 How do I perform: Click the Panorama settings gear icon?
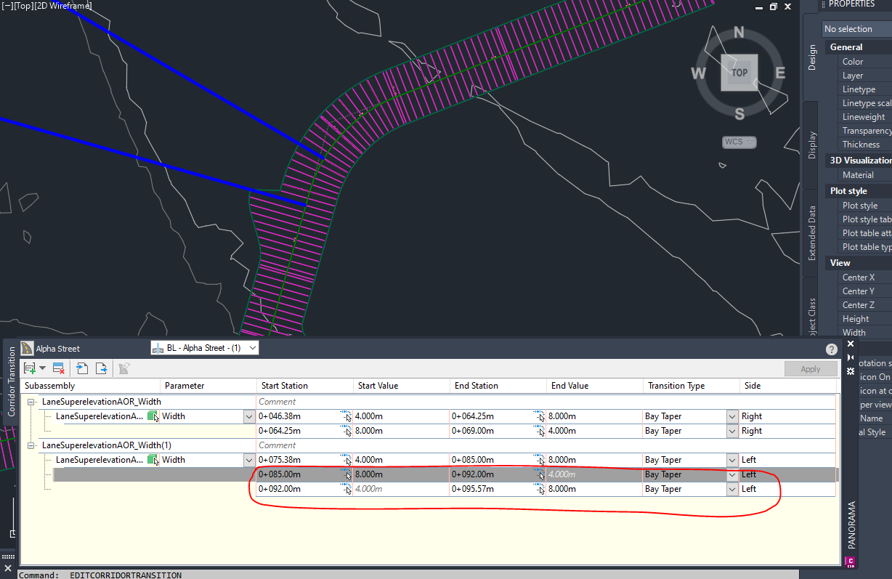click(x=850, y=372)
